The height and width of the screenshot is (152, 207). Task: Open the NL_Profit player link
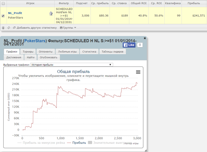15,13
